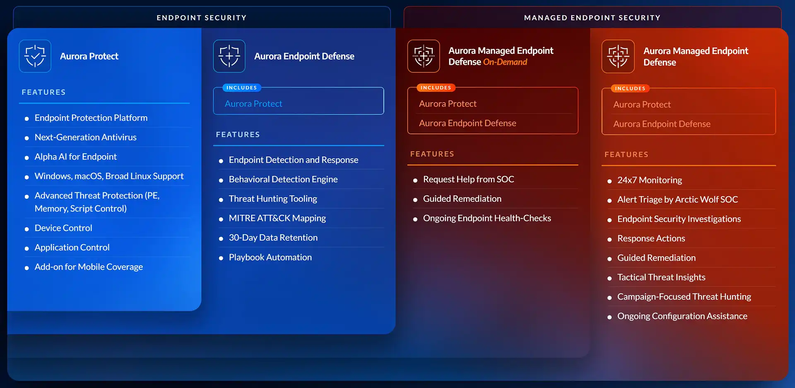Screen dimensions: 795x388
Task: Click the 24x7 Monitoring feature
Action: pyautogui.click(x=649, y=180)
